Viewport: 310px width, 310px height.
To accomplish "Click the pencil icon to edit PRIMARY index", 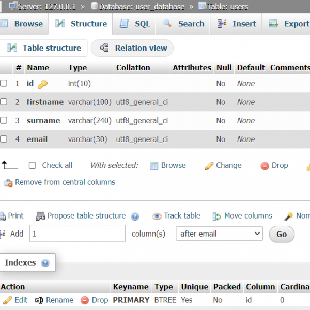I will (x=7, y=300).
